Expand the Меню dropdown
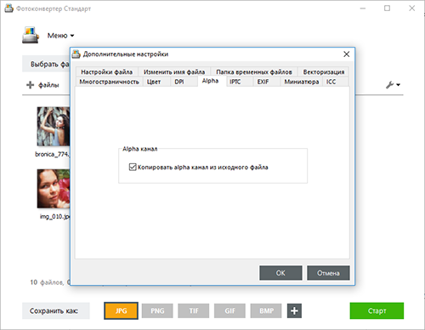The image size is (425, 330). pos(60,36)
